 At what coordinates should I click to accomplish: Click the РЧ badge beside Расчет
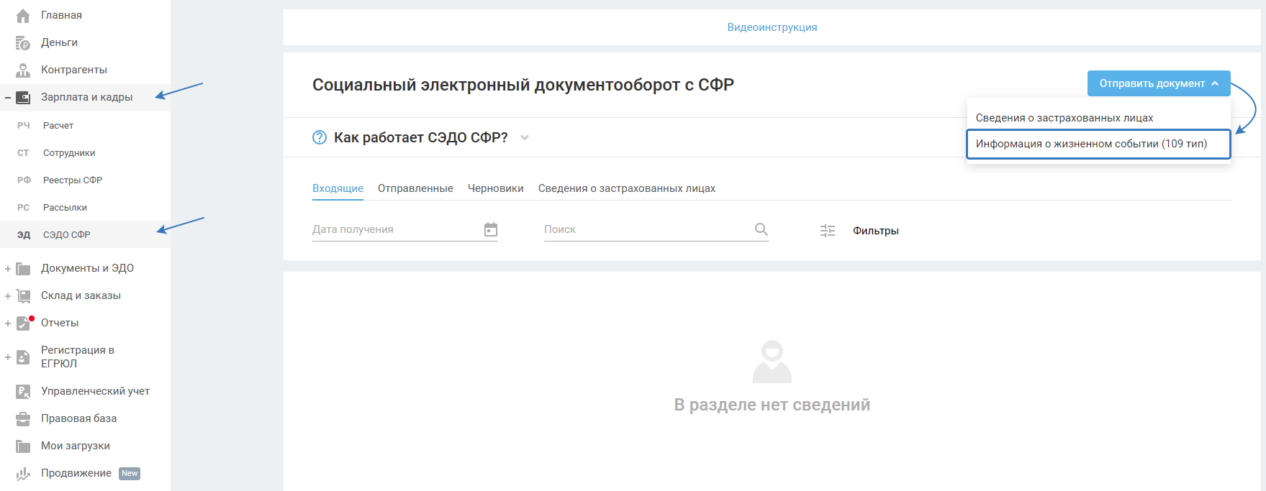(24, 126)
